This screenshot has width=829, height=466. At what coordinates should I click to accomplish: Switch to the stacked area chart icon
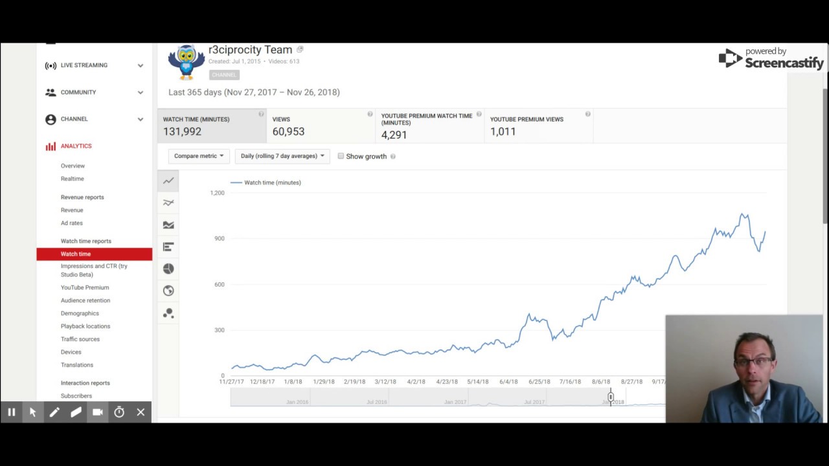point(168,225)
